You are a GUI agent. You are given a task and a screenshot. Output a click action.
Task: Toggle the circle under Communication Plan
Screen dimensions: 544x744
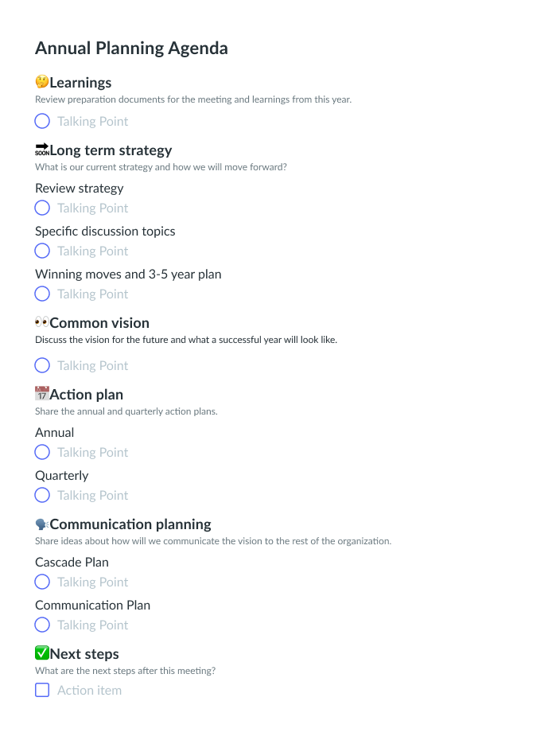click(x=42, y=625)
